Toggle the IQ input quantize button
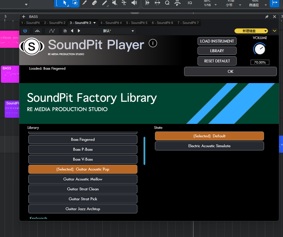283x237 pixels. point(190,3)
